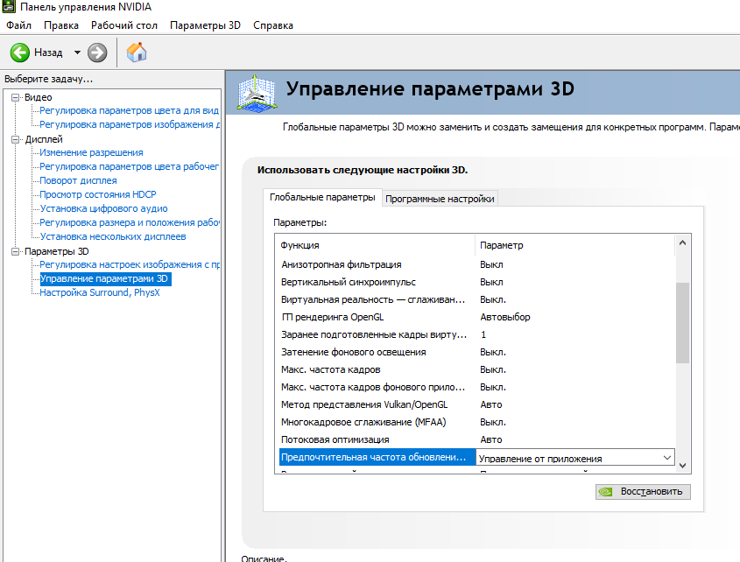The height and width of the screenshot is (562, 740).
Task: Click the green Back arrow icon
Action: 20,53
